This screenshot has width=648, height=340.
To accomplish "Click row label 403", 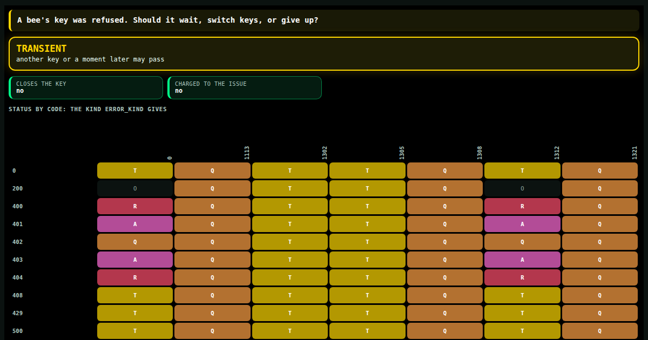I will [x=18, y=260].
